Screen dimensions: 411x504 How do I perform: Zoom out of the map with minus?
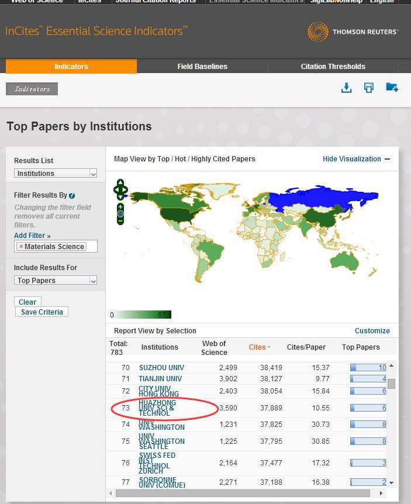[x=120, y=221]
